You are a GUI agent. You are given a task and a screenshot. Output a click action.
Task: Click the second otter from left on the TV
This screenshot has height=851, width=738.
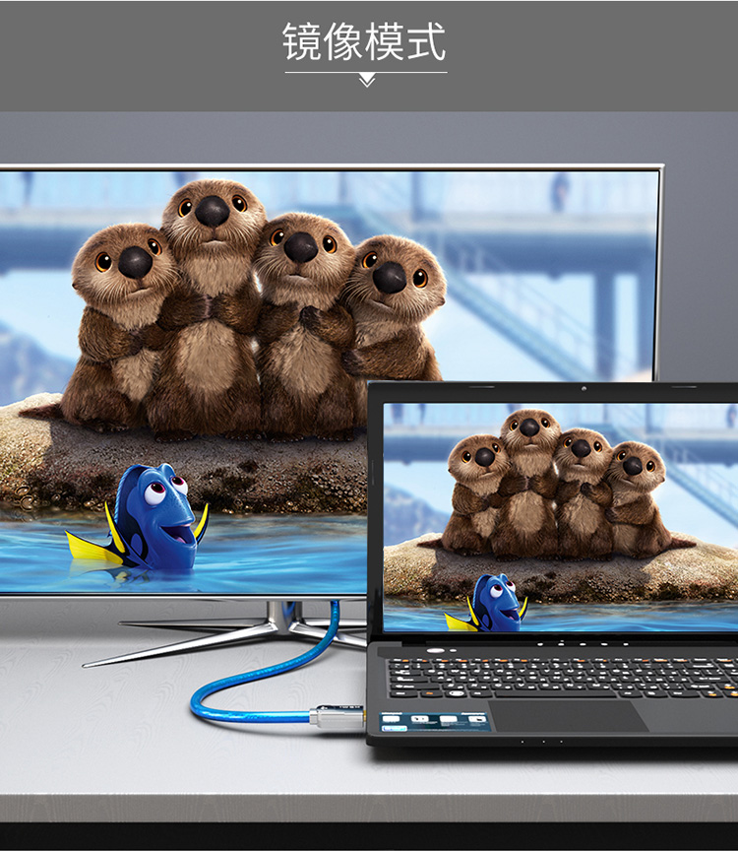click(211, 295)
